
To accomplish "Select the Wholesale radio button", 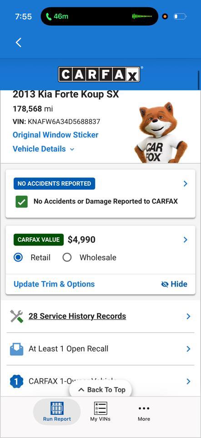I will pos(67,257).
